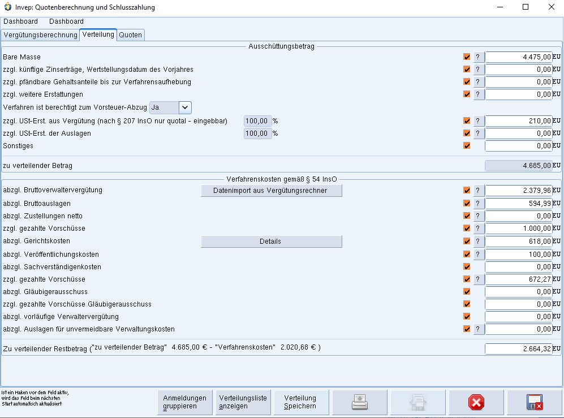This screenshot has height=418, width=564.
Task: Open the Gerichtskosten Details button
Action: point(271,242)
